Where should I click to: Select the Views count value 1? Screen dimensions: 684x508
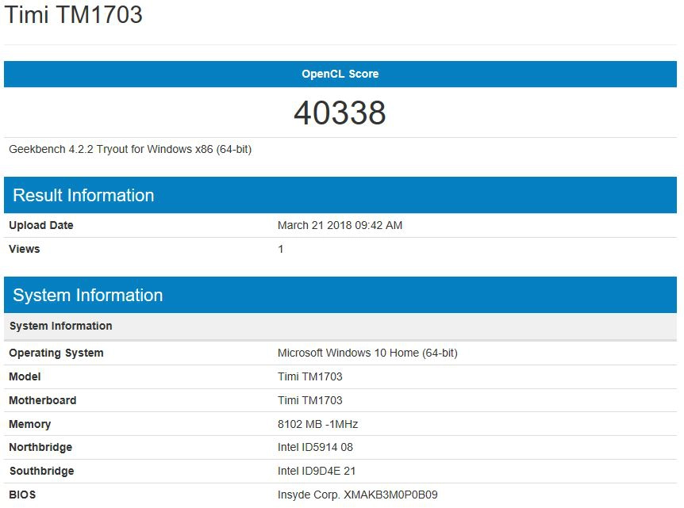click(280, 249)
